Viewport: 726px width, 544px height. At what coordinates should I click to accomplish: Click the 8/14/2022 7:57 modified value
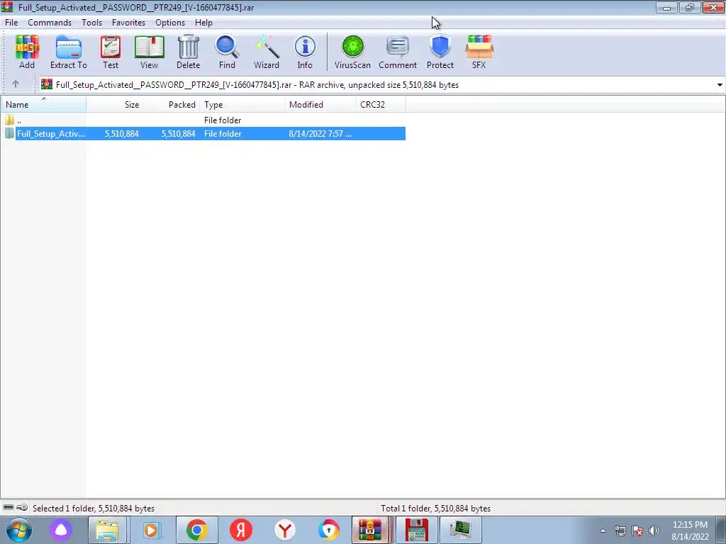[320, 134]
